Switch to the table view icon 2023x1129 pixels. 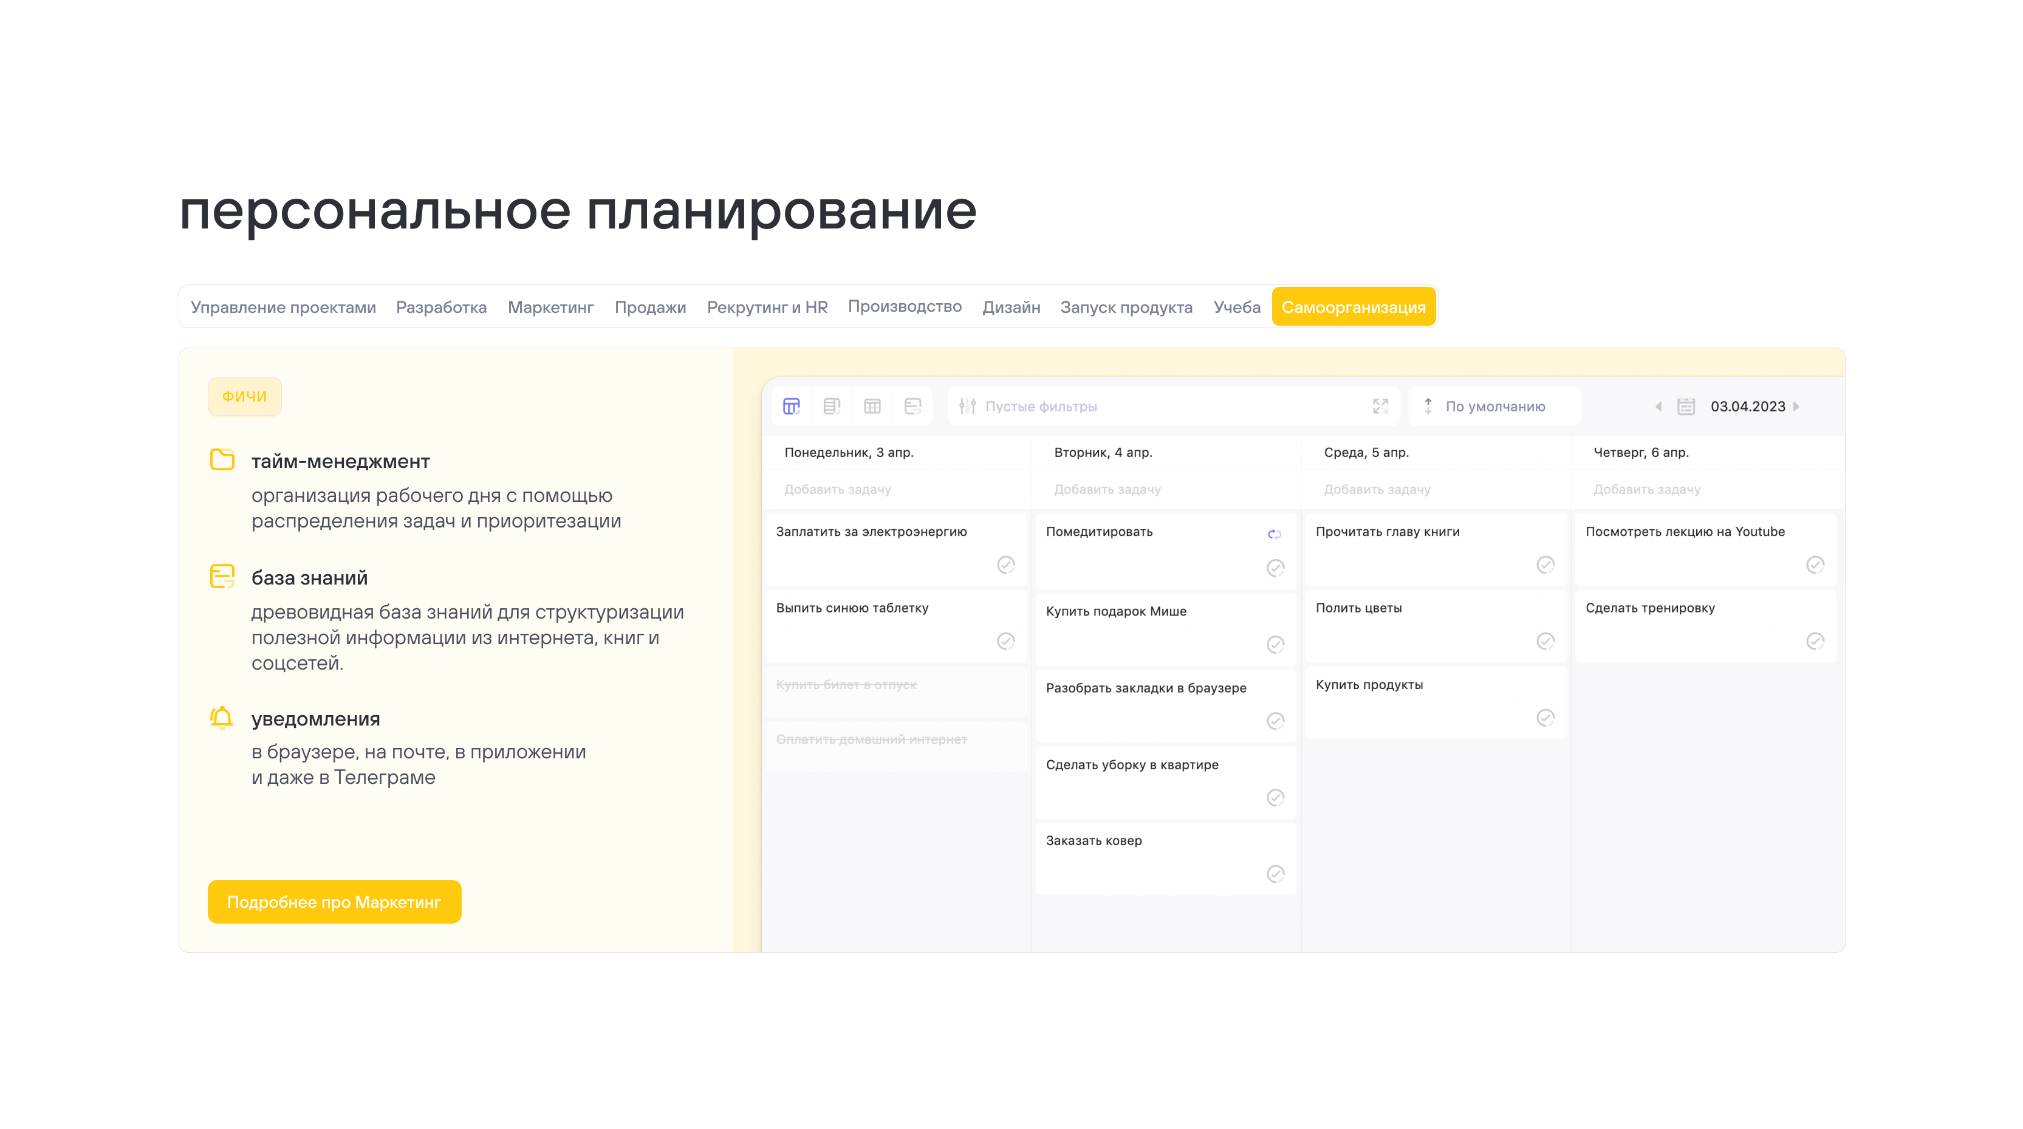(872, 406)
